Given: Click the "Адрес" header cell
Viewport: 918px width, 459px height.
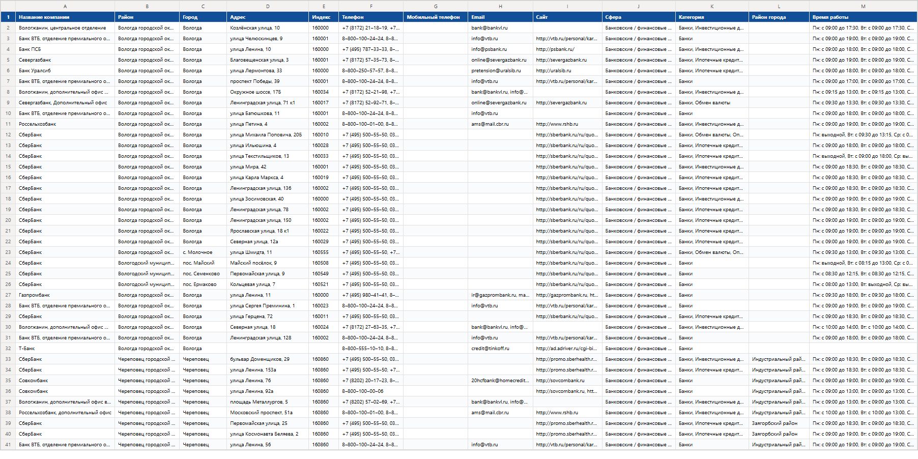Looking at the screenshot, I should 268,17.
